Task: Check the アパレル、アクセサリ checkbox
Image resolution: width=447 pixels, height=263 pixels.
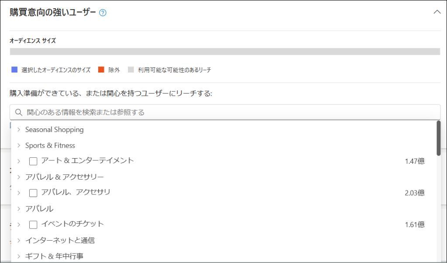Action: [33, 193]
